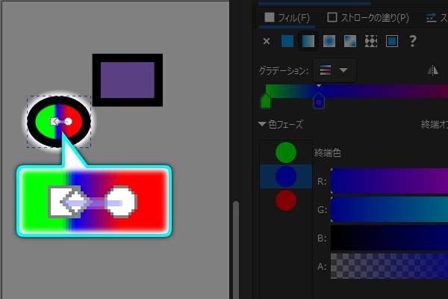
Task: Open the stroke style tab at the right edge
Action: (437, 18)
